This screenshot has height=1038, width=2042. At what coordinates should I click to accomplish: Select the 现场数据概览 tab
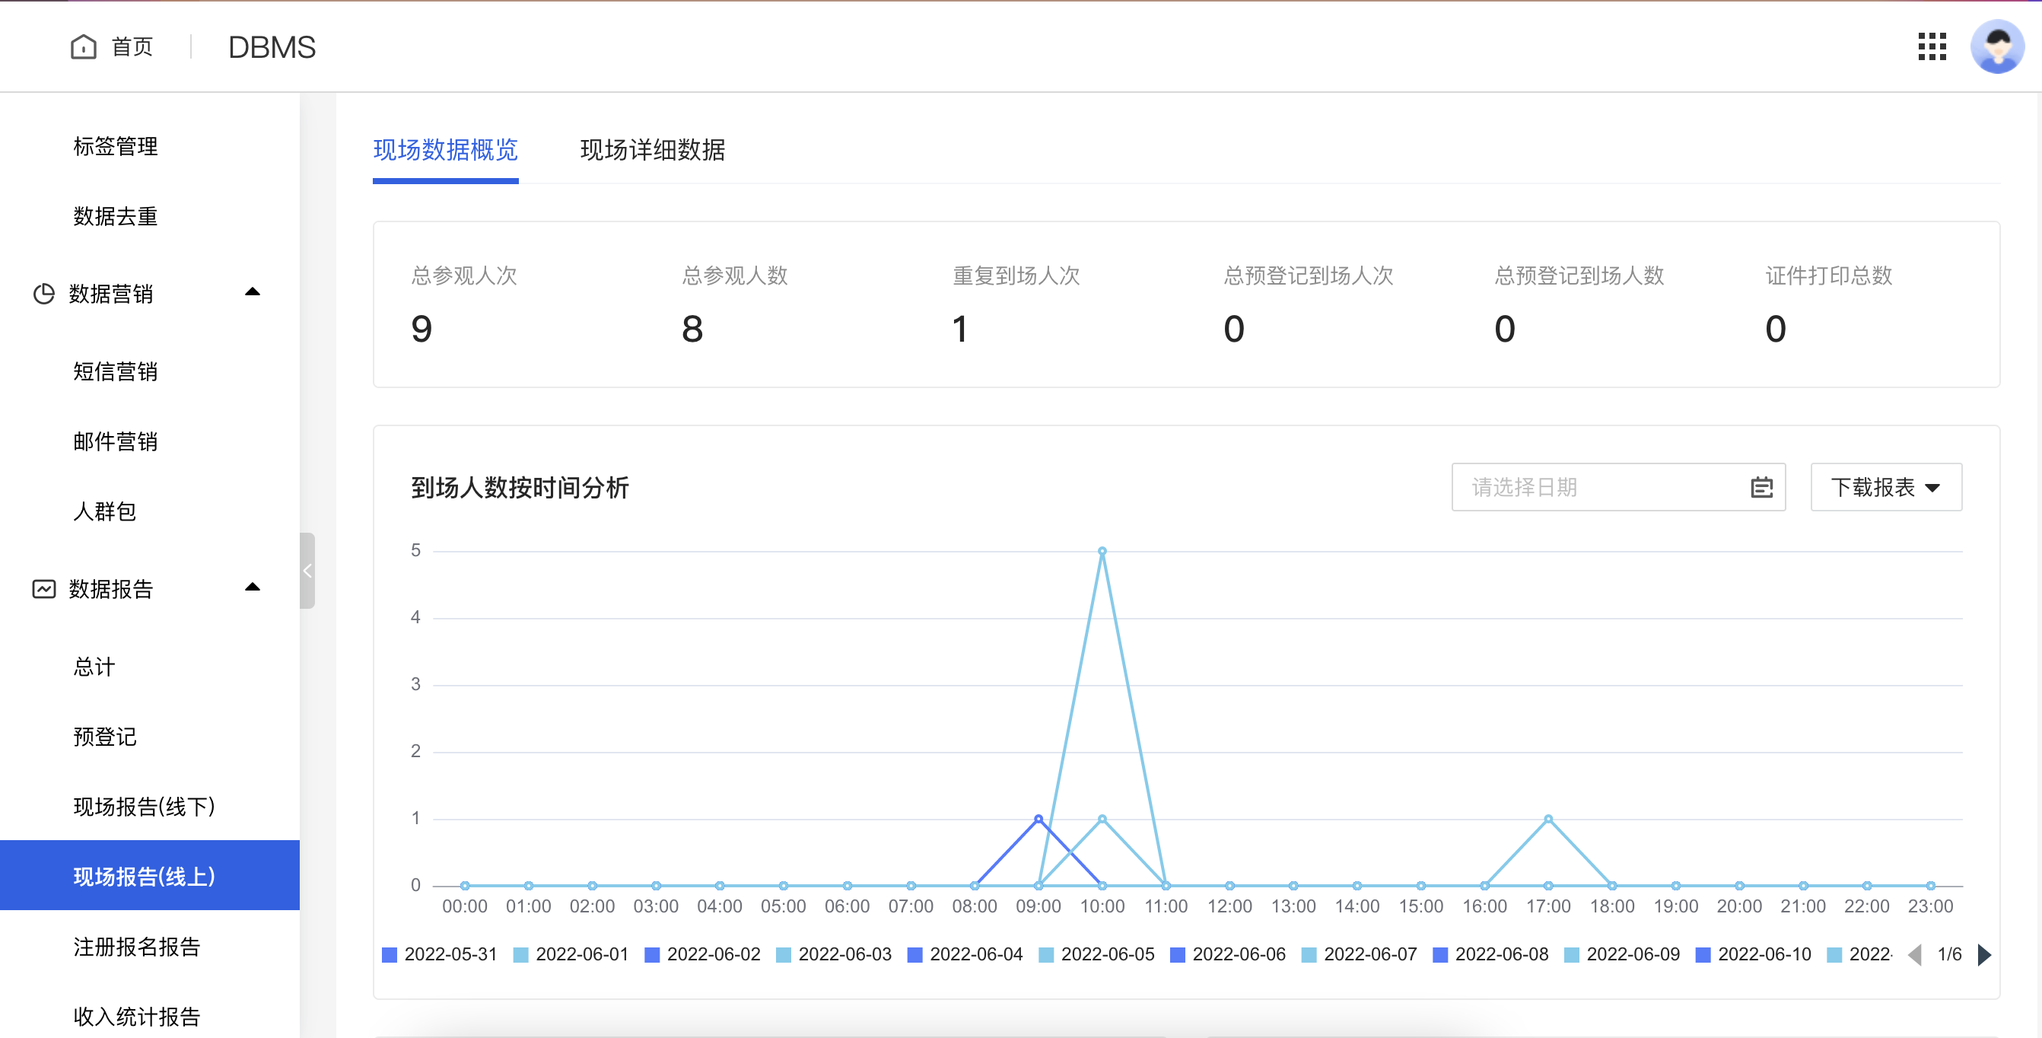point(446,151)
